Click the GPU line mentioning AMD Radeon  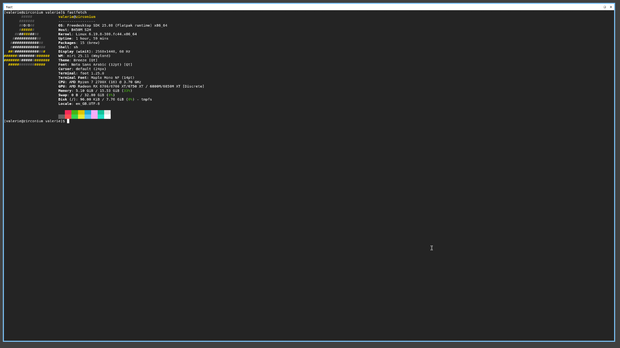[x=131, y=86]
